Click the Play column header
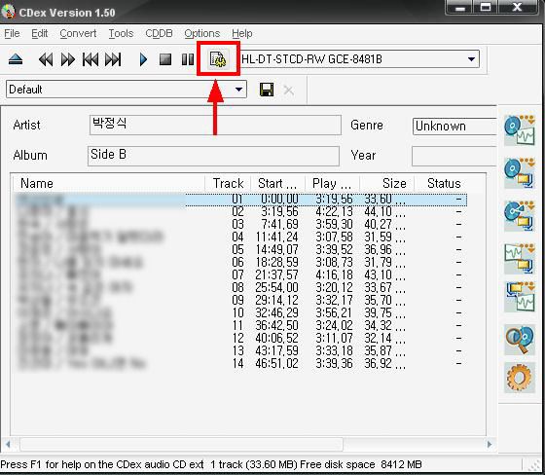Screen dimensions: 545x475 click(332, 183)
